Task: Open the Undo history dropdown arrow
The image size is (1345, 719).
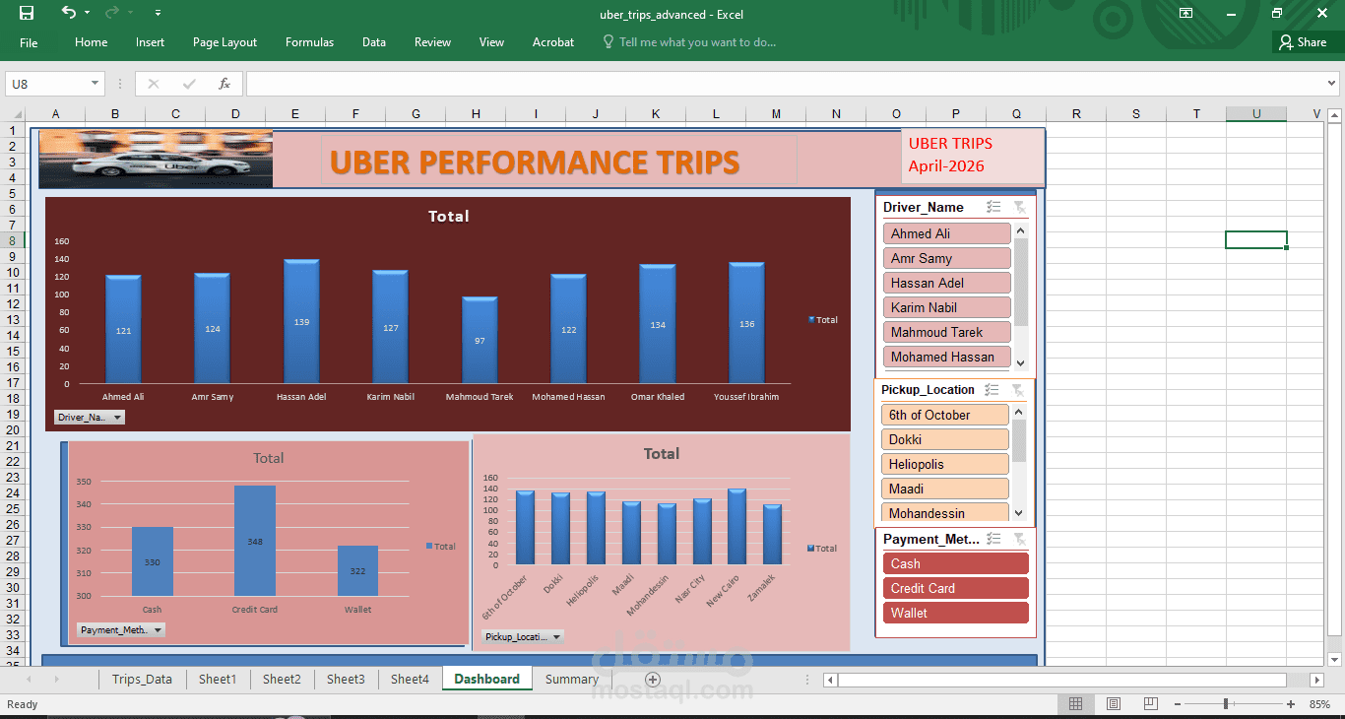Action: 87,14
